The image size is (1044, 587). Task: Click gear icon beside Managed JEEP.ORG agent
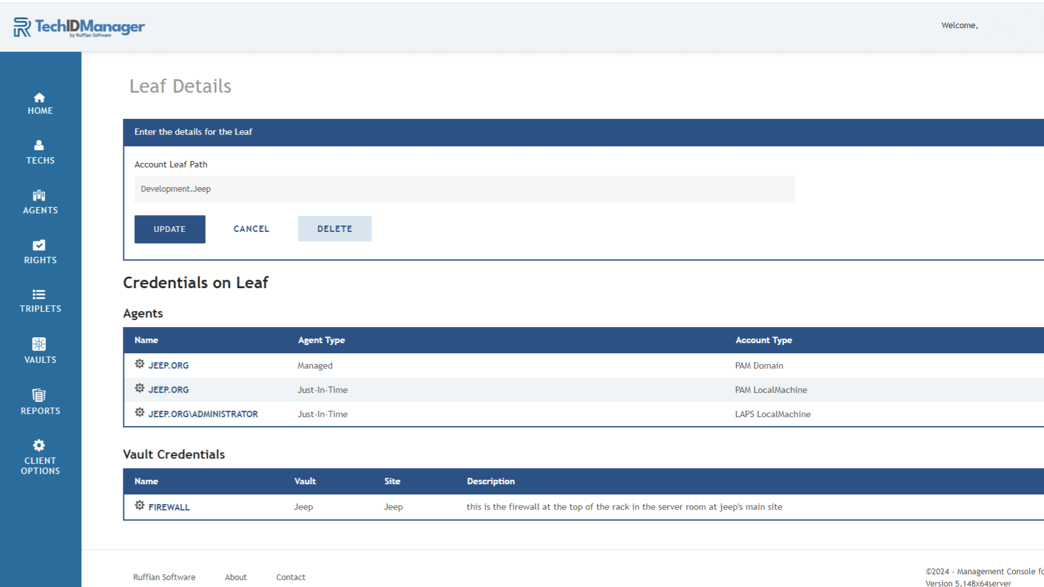139,364
